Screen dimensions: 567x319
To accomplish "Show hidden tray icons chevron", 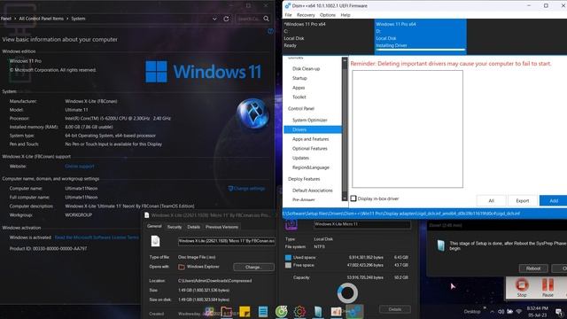I will click(493, 311).
